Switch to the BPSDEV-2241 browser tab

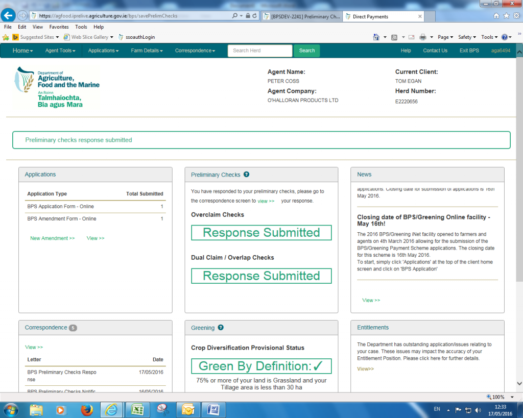point(300,16)
